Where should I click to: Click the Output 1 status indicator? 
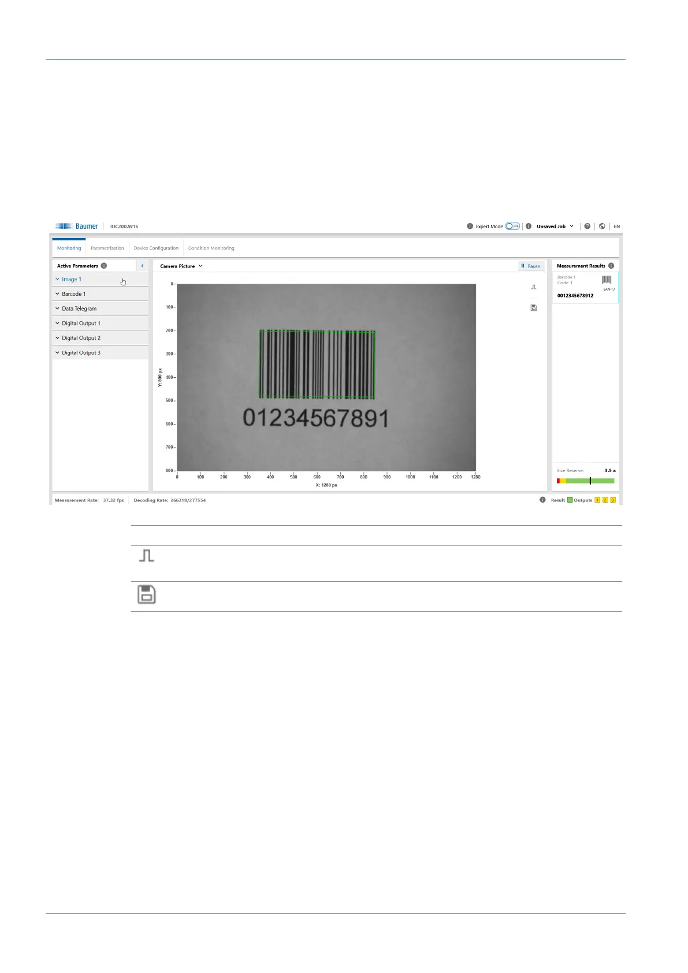[597, 500]
